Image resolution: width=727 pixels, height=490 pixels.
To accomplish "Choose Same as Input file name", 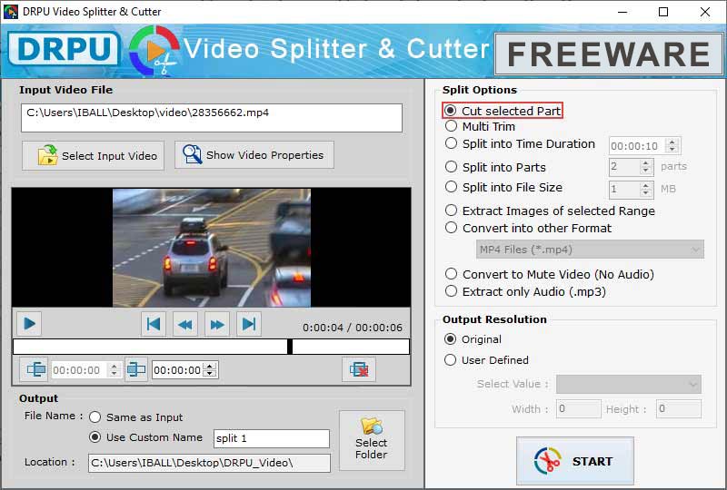I will (136, 417).
